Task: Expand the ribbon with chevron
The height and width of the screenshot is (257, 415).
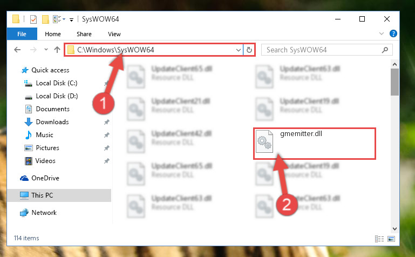Action: (x=382, y=33)
